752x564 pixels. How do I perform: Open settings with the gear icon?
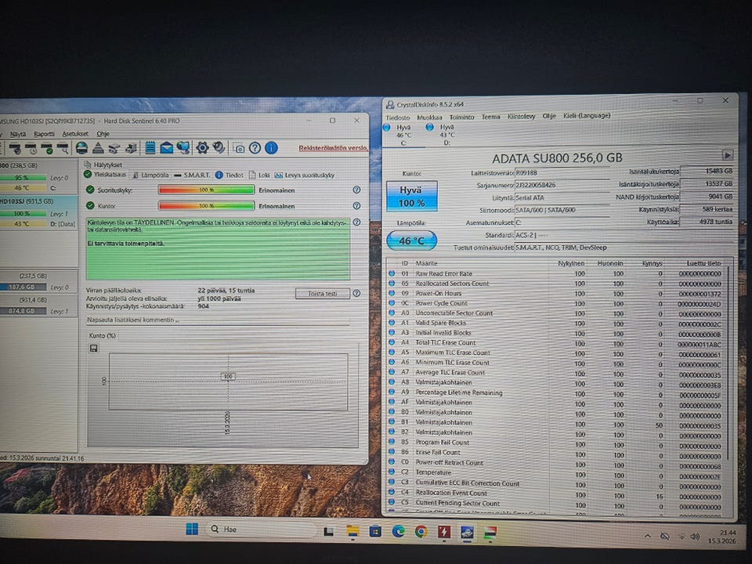pyautogui.click(x=202, y=148)
